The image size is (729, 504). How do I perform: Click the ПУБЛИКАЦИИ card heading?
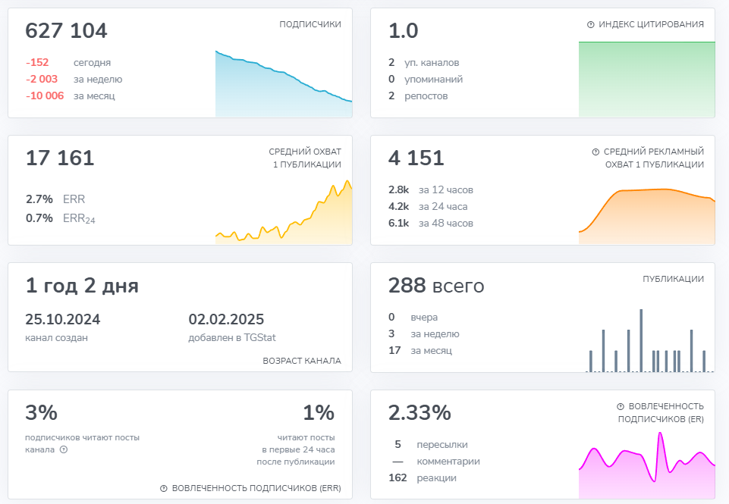[673, 279]
